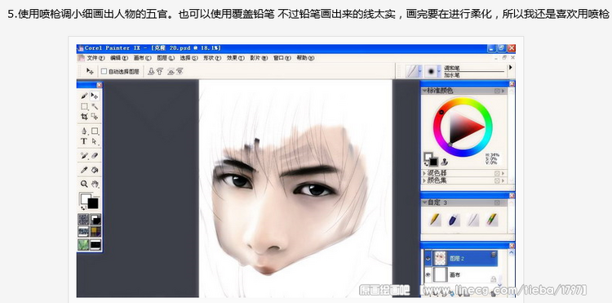Image resolution: width=612 pixels, height=303 pixels.
Task: Select the Magic Wand tool
Action: pyautogui.click(x=95, y=106)
